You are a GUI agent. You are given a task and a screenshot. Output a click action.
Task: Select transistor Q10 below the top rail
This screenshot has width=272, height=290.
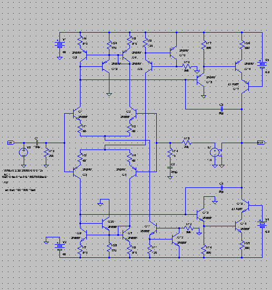pyautogui.click(x=173, y=53)
